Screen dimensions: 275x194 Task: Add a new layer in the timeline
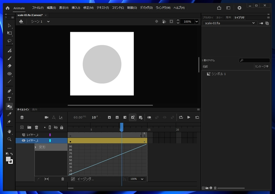pos(22,127)
